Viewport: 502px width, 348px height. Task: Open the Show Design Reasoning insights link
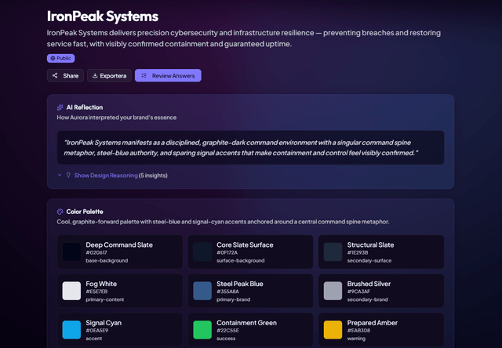[105, 176]
